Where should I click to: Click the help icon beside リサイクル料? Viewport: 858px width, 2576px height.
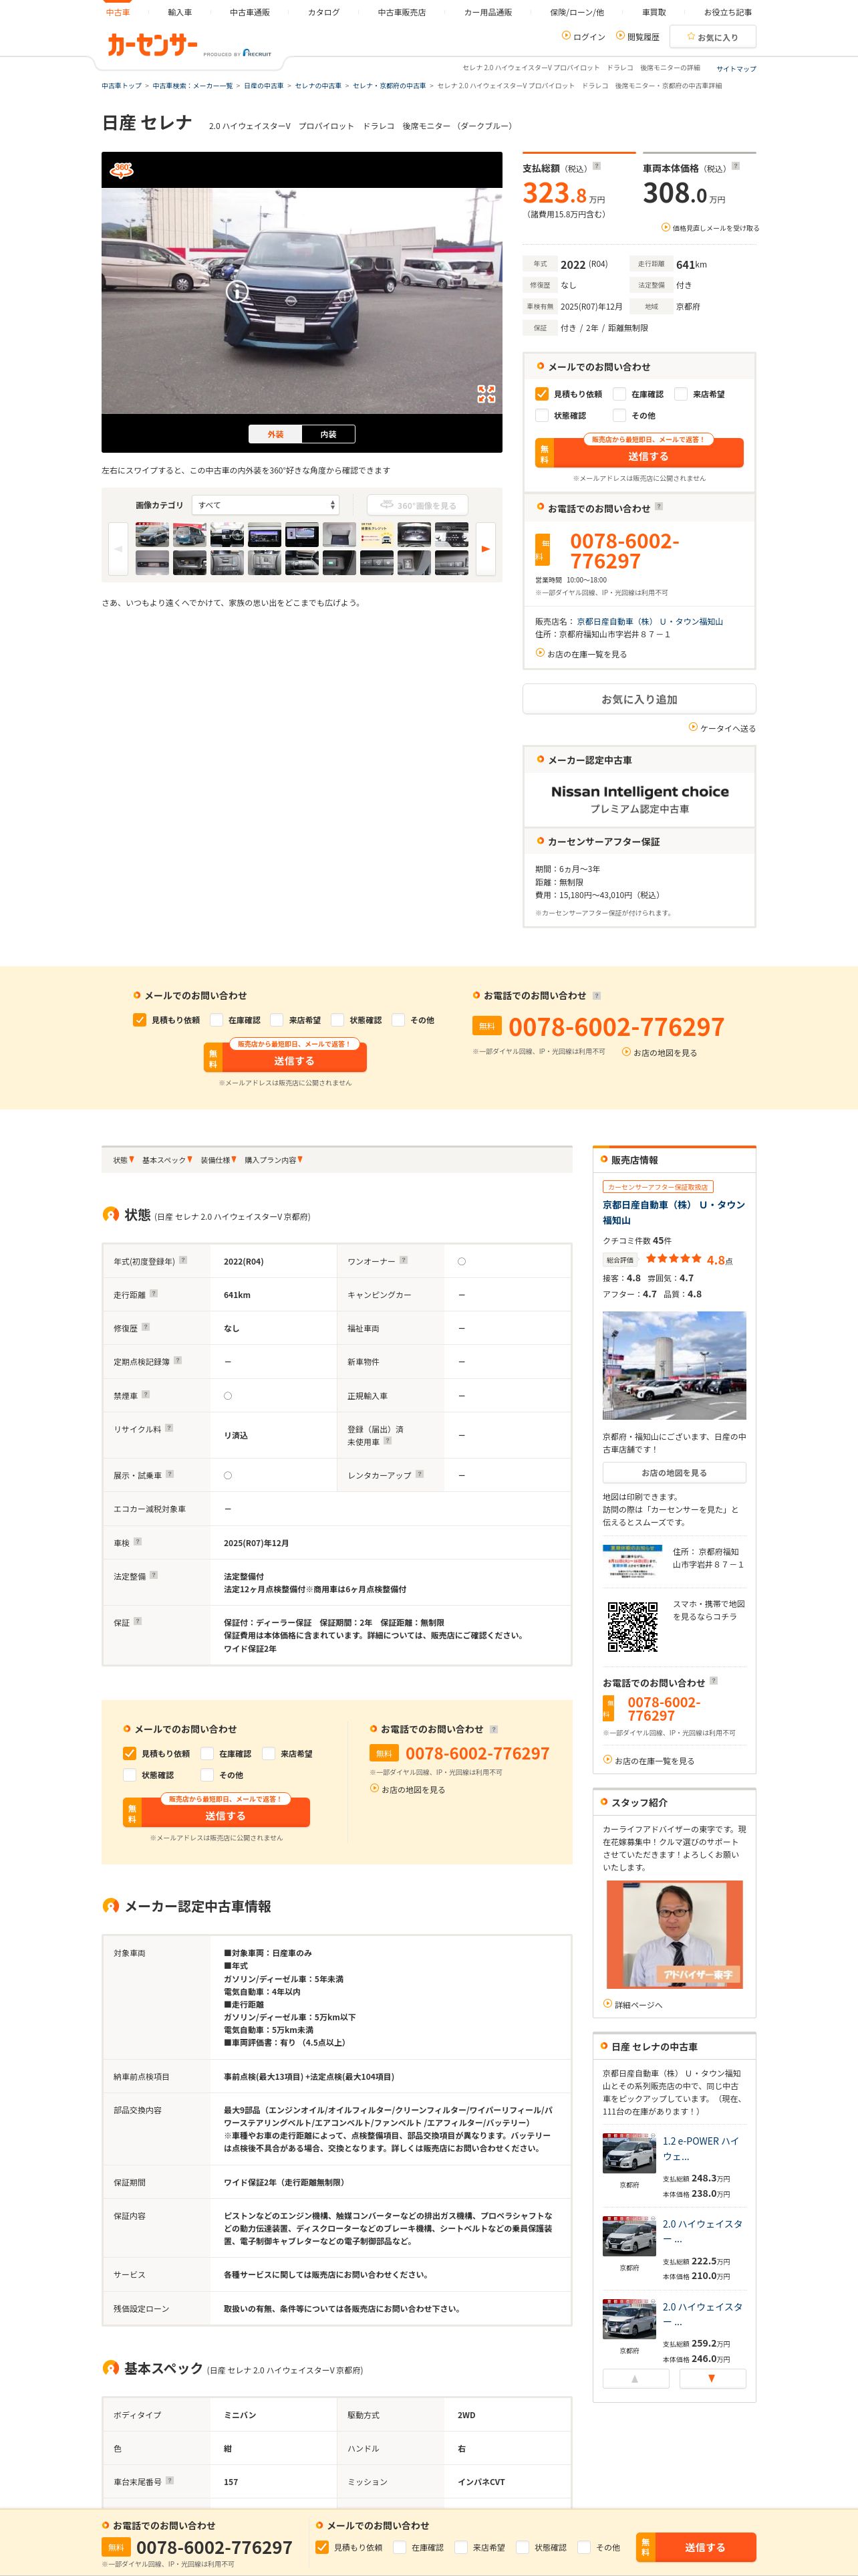point(169,1428)
